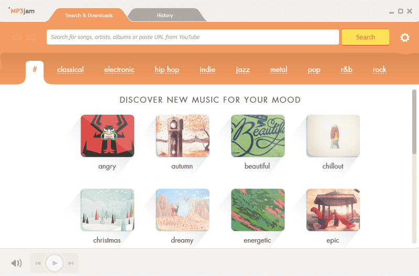The height and width of the screenshot is (276, 419).
Task: Click the vertical scrollbar on the right
Action: click(414, 122)
